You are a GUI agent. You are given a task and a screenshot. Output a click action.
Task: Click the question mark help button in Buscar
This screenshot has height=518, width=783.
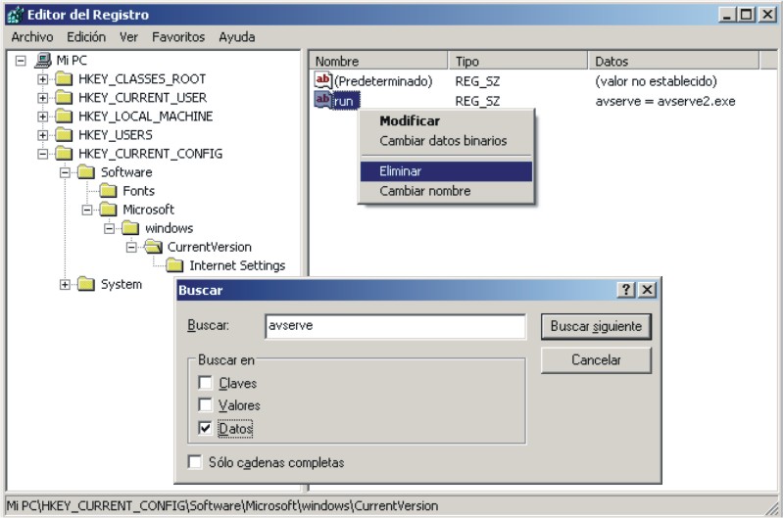point(627,291)
